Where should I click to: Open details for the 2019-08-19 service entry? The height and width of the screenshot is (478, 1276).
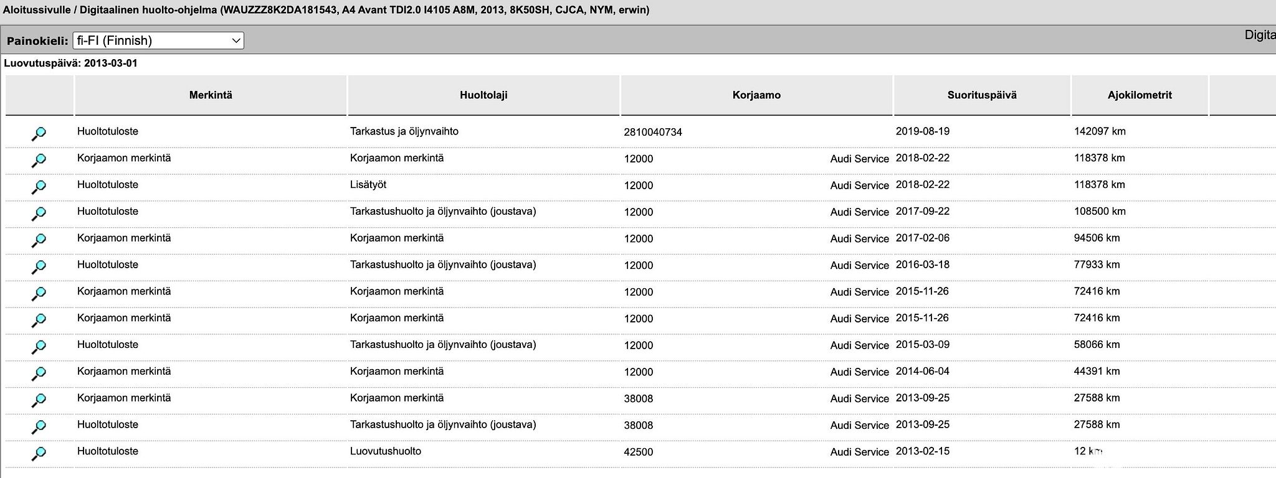pyautogui.click(x=39, y=133)
